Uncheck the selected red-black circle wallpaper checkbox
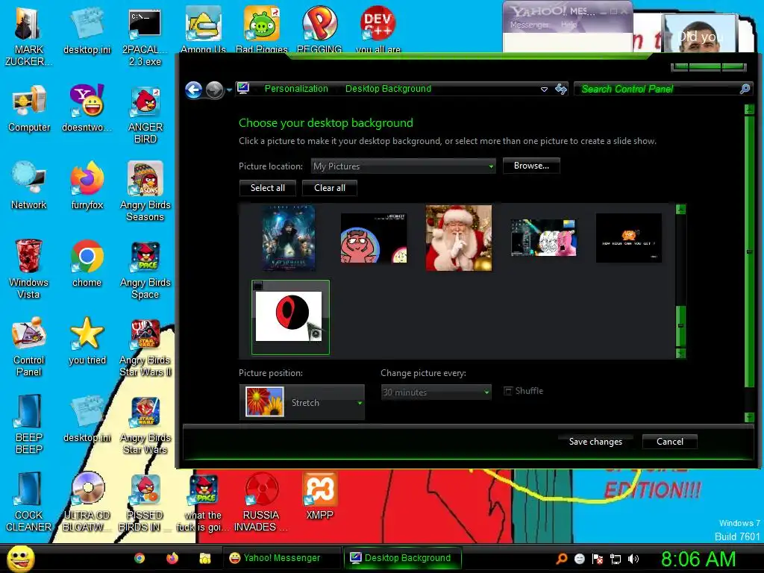Screen dimensions: 764x573 258,286
